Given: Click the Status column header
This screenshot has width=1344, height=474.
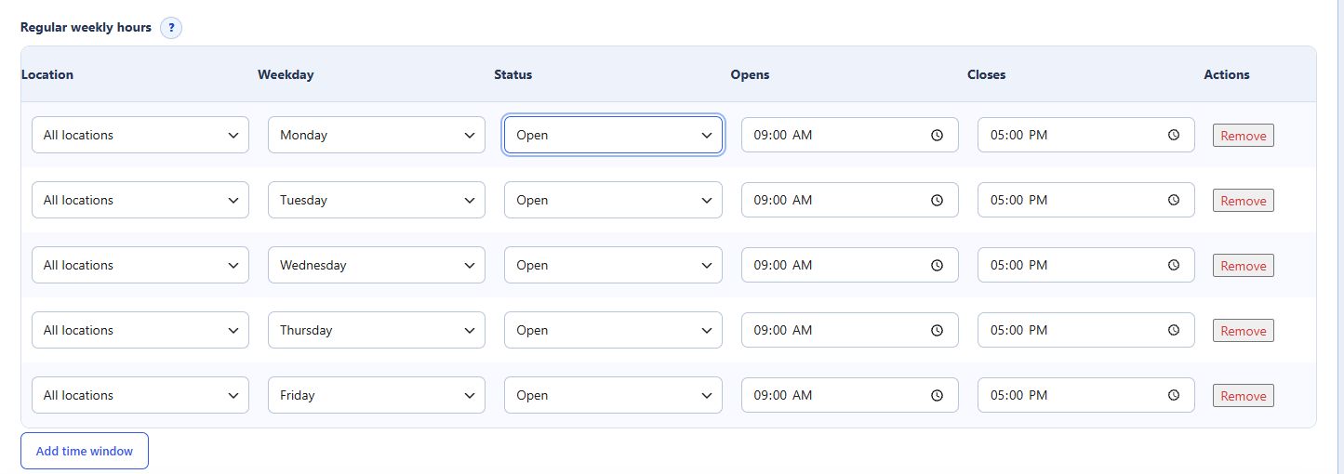Looking at the screenshot, I should 513,74.
